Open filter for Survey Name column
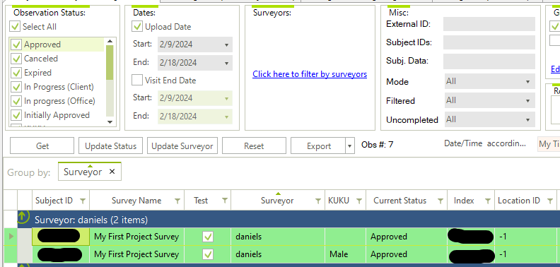 click(x=177, y=201)
